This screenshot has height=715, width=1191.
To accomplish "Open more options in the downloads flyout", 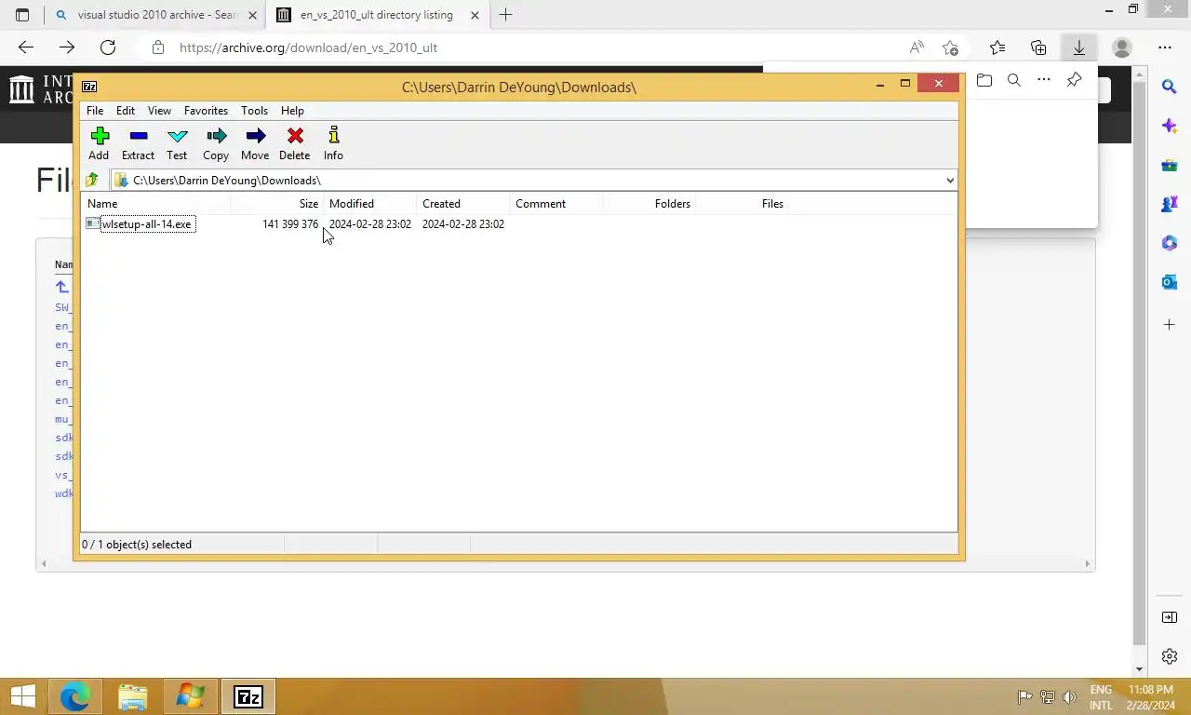I will pyautogui.click(x=1044, y=80).
